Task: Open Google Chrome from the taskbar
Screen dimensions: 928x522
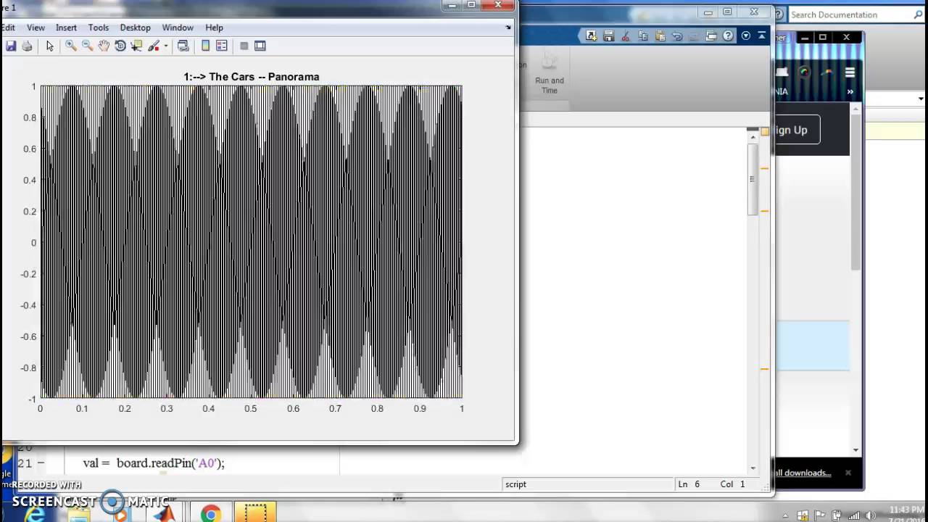Action: [211, 513]
